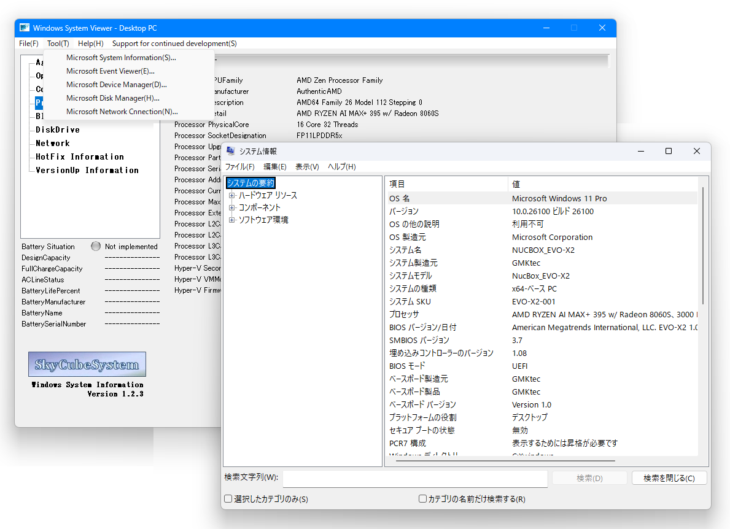Click the システム情報 window's application icon
Screen dimensions: 730x529
[232, 151]
